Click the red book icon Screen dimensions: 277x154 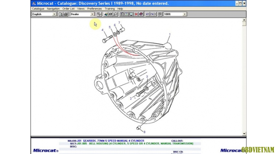click(x=141, y=14)
